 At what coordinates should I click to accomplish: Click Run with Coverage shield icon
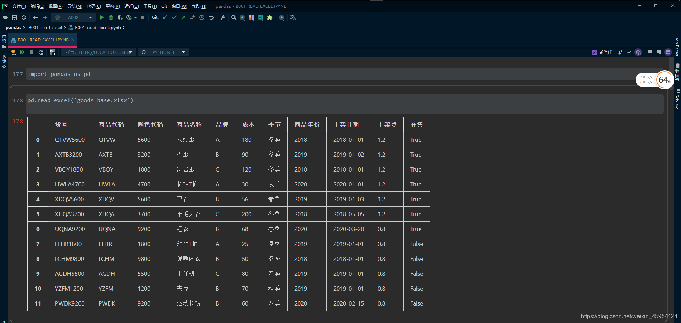[120, 17]
